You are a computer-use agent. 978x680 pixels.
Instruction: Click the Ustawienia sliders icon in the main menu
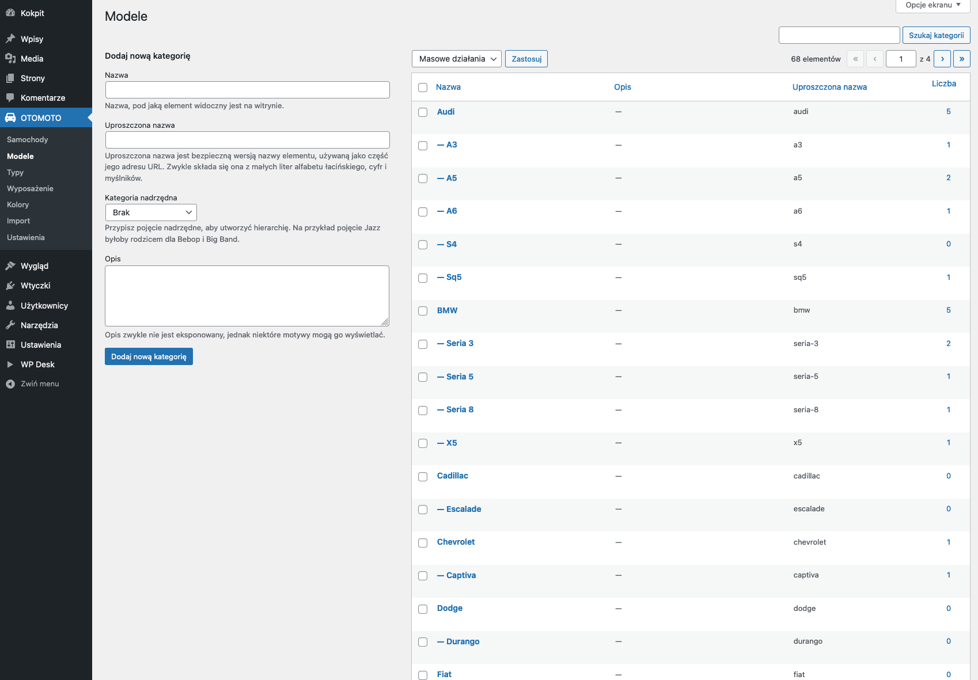pos(10,345)
